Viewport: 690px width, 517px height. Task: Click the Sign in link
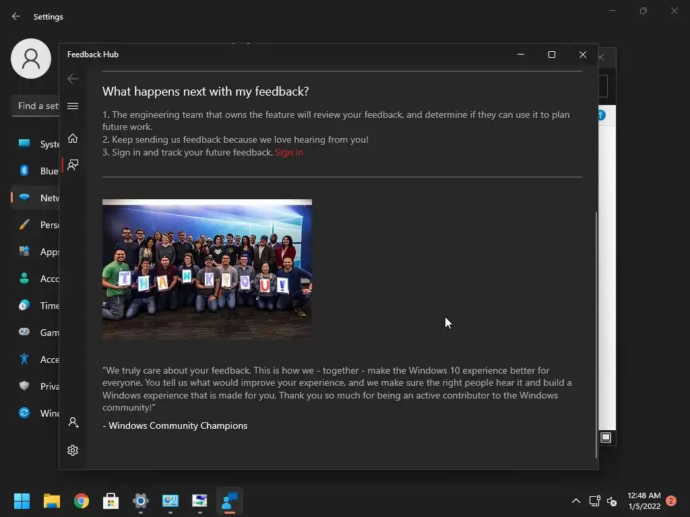click(288, 152)
